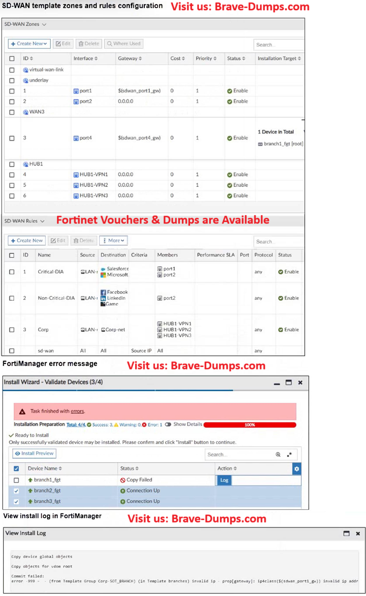Sort zones table by Interface column header

click(x=86, y=59)
